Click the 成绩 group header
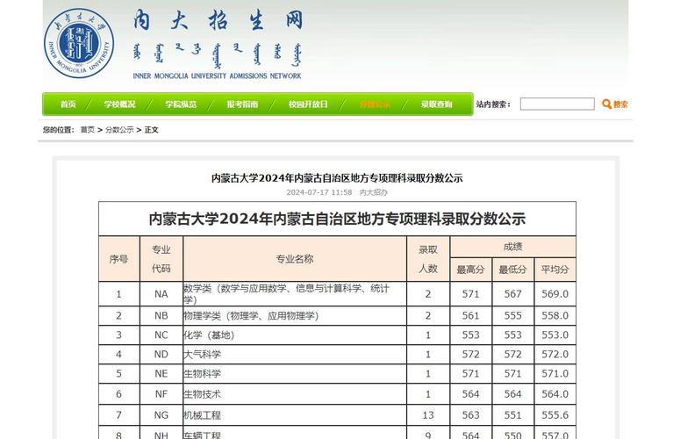The image size is (673, 439). [x=513, y=247]
